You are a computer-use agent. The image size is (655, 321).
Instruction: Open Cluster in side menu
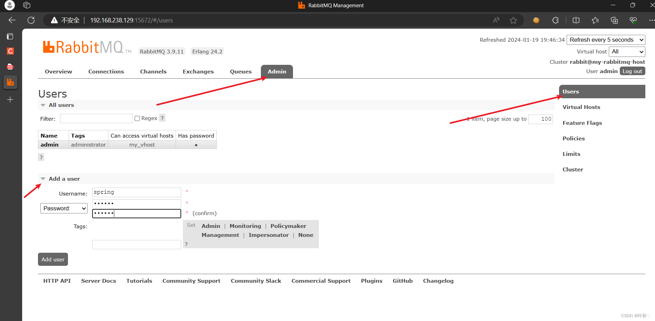point(573,169)
